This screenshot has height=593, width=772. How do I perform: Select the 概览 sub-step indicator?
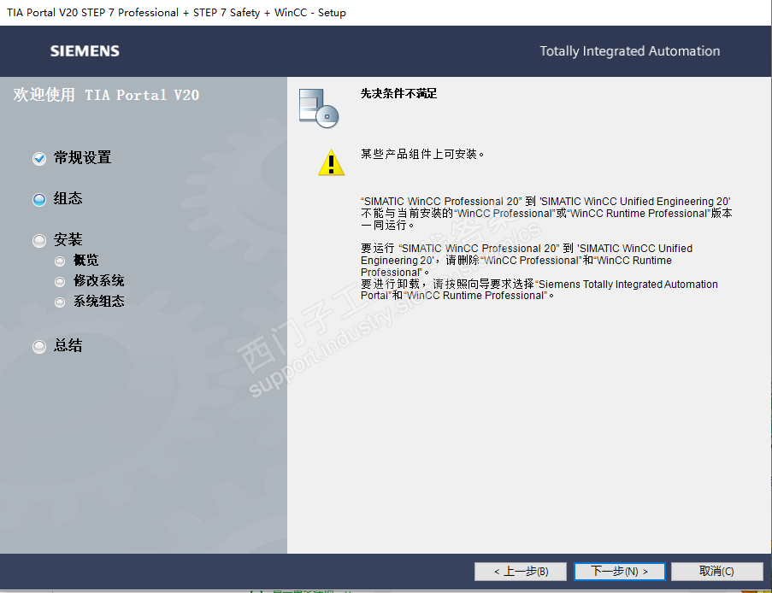pos(60,261)
